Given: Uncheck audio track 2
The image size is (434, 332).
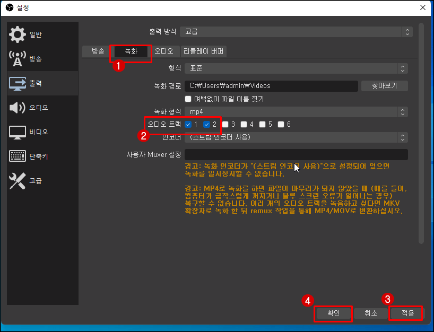Looking at the screenshot, I should tap(207, 125).
